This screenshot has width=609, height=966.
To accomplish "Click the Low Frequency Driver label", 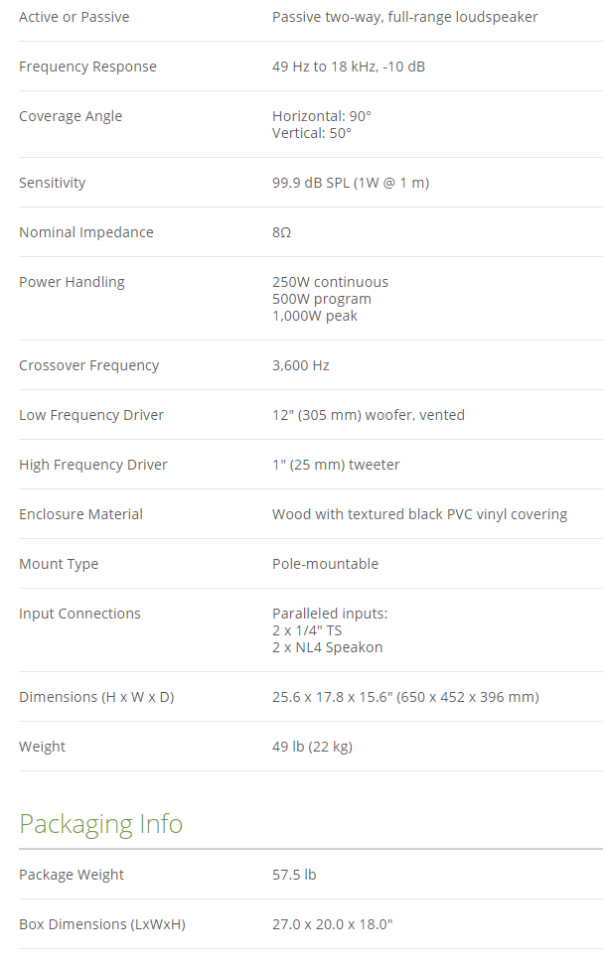I will (91, 415).
